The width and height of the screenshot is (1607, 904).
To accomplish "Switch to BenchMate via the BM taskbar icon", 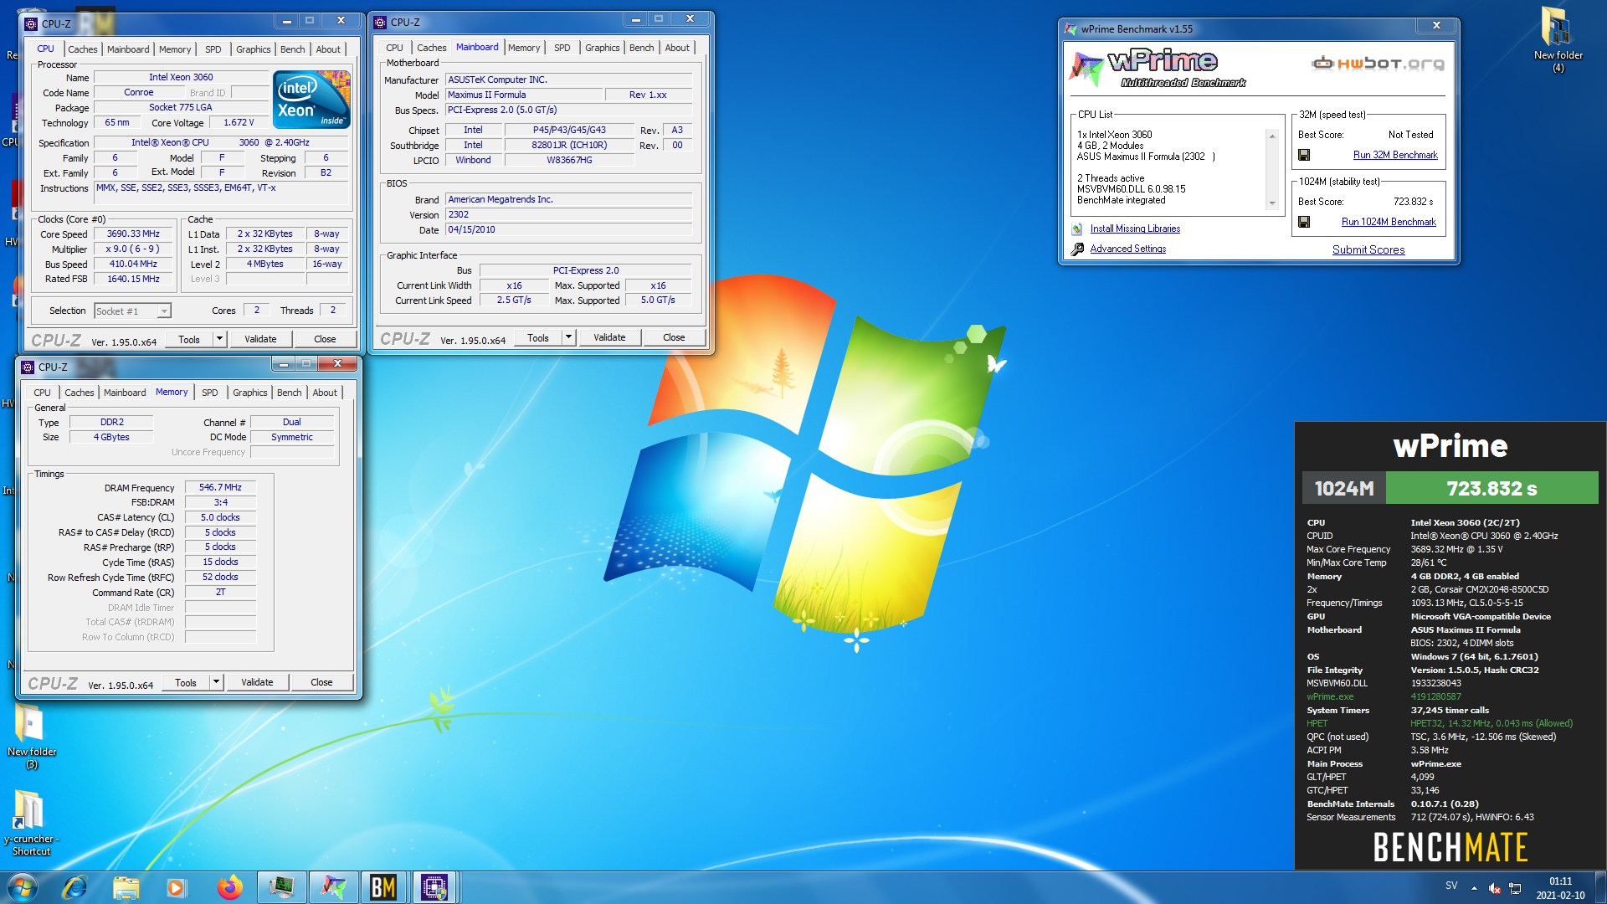I will (x=383, y=887).
